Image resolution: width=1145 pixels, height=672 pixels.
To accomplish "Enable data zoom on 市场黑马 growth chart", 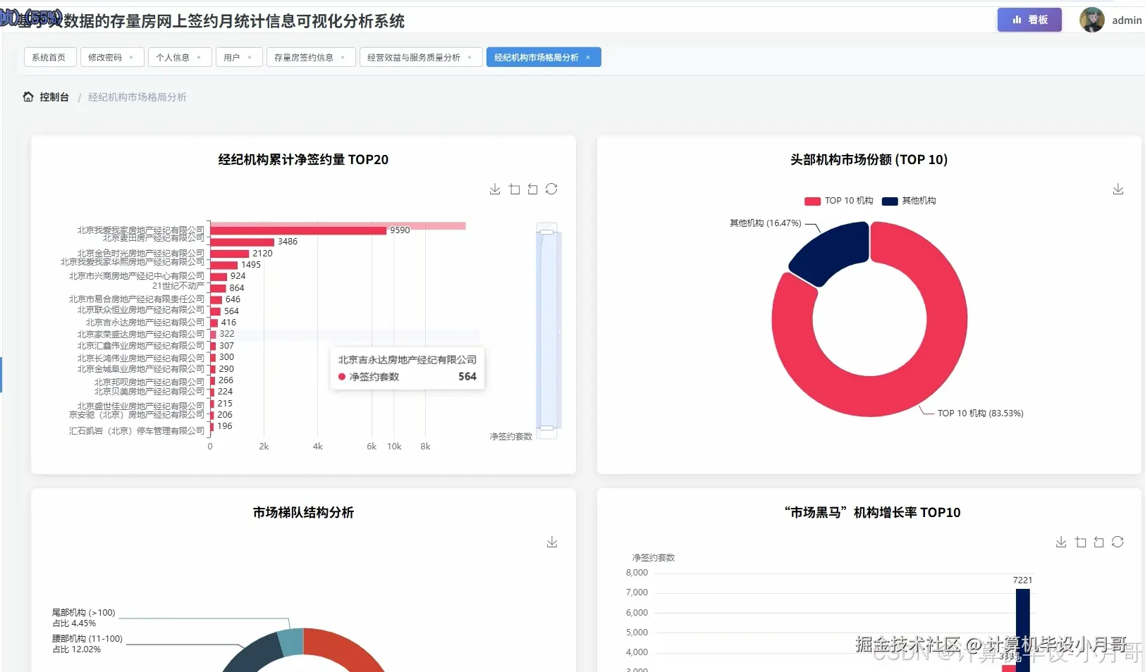I will click(x=1081, y=542).
